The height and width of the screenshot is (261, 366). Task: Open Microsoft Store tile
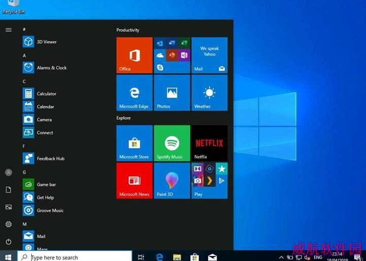[x=135, y=143]
